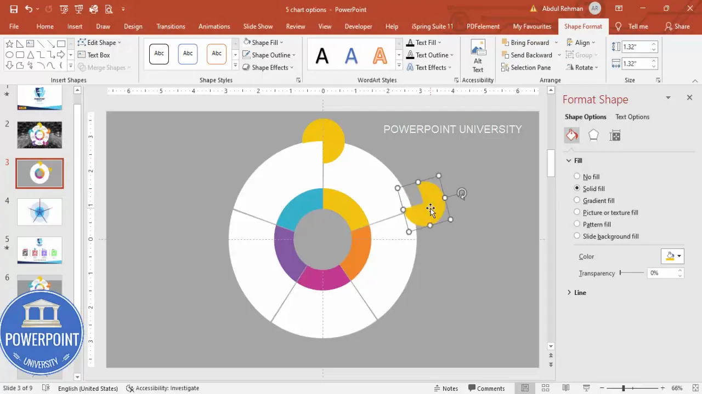Click the black Text Fill WordArt style
This screenshot has height=394, width=702.
pyautogui.click(x=322, y=55)
